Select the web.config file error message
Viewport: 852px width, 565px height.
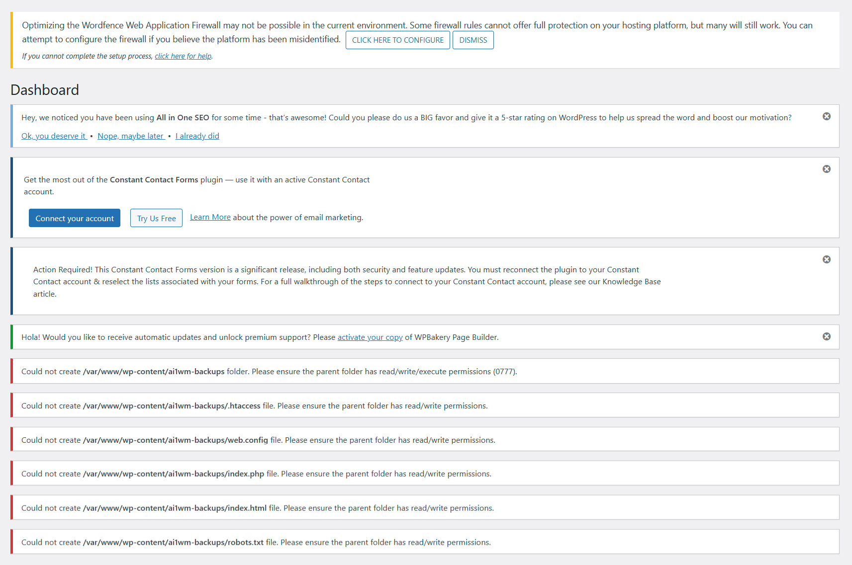[x=258, y=440]
